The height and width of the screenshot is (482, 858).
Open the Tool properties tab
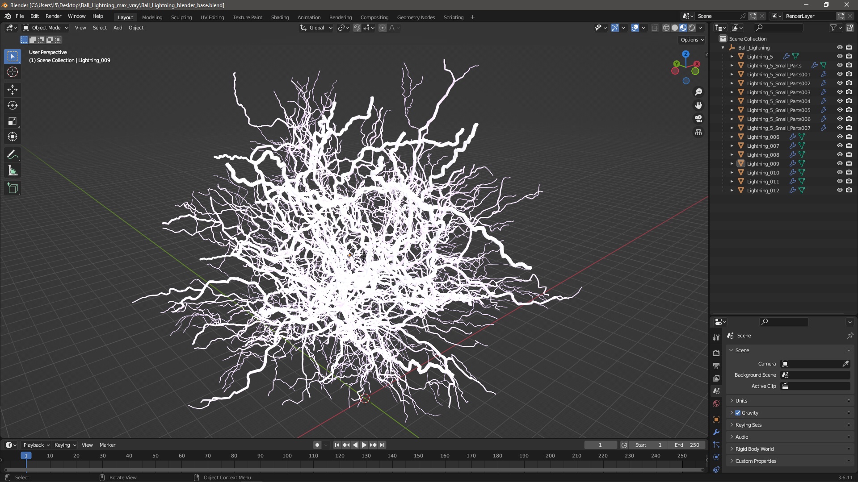tap(716, 337)
